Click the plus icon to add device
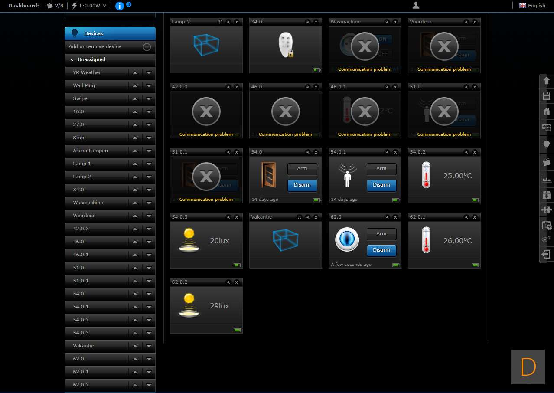Image resolution: width=554 pixels, height=393 pixels. click(x=147, y=47)
